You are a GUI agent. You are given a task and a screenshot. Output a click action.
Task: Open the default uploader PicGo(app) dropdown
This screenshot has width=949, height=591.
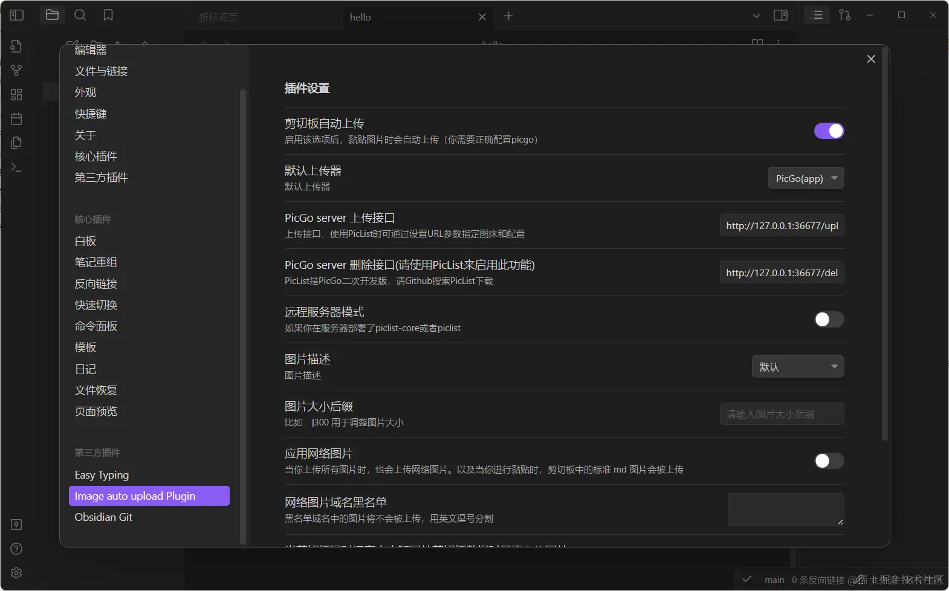(806, 178)
